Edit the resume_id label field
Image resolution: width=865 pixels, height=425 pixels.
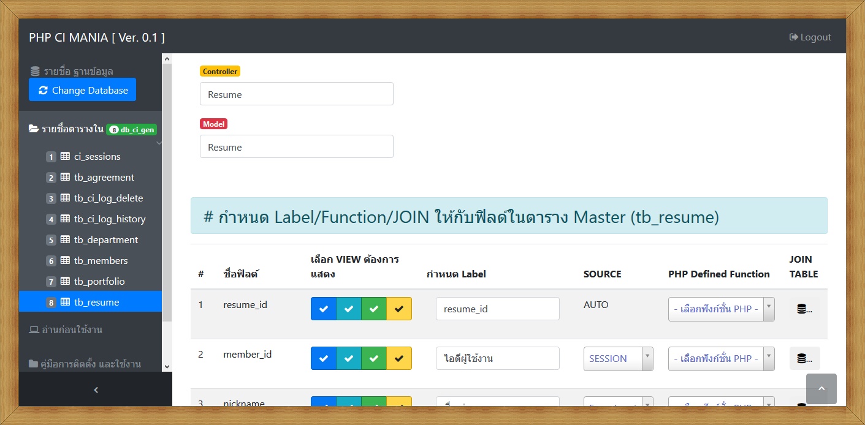498,309
